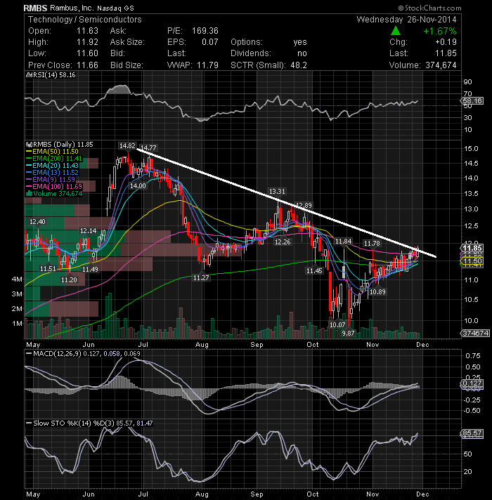492x500 pixels.
Task: Click the 14.82 peak price annotation
Action: pyautogui.click(x=127, y=146)
